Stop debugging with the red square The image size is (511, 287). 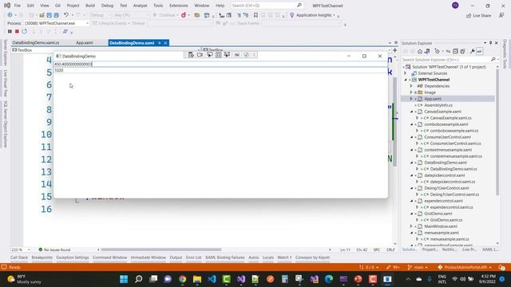pos(17,31)
